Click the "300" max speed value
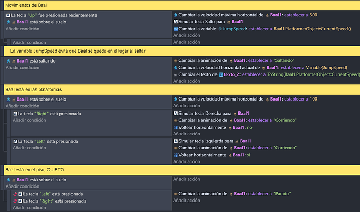Image resolution: width=360 pixels, height=212 pixels. coord(313,15)
